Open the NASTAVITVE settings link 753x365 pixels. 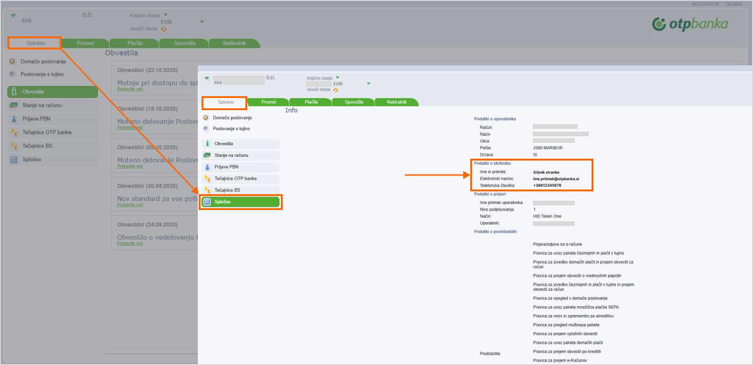pos(705,4)
